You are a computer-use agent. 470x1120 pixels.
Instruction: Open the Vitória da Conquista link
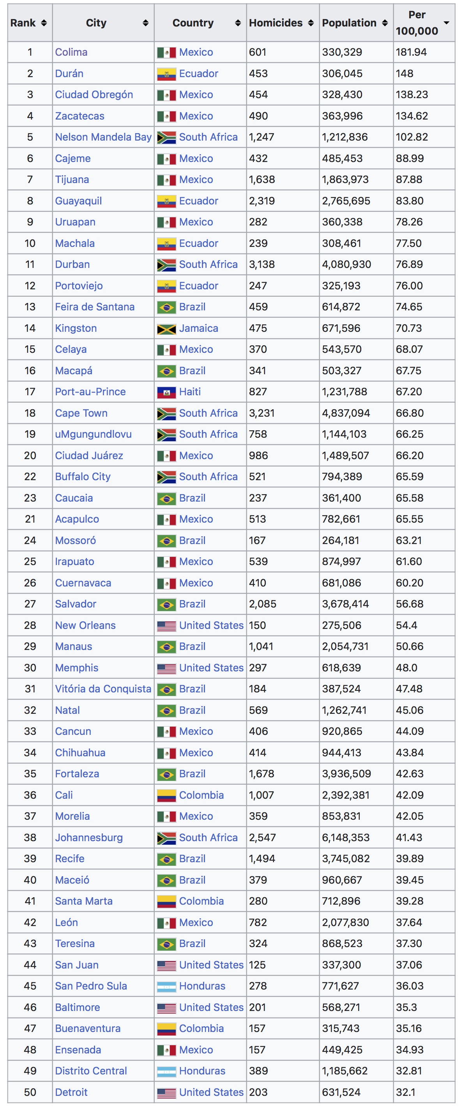point(103,689)
